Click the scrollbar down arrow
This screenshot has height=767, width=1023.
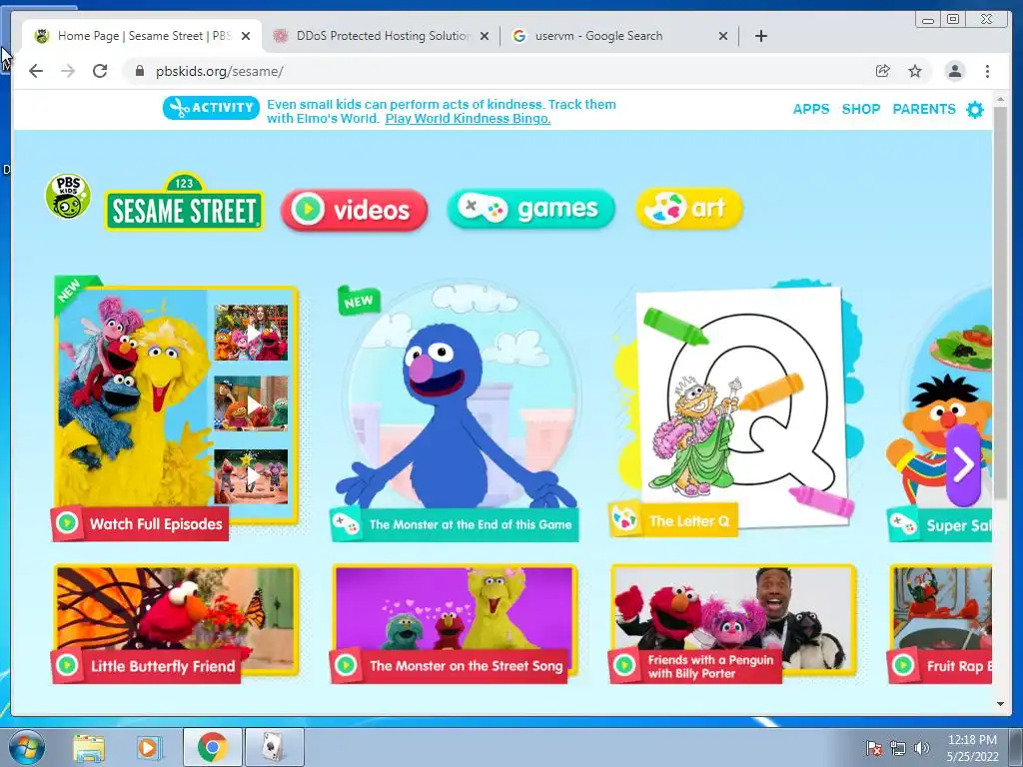click(1000, 704)
